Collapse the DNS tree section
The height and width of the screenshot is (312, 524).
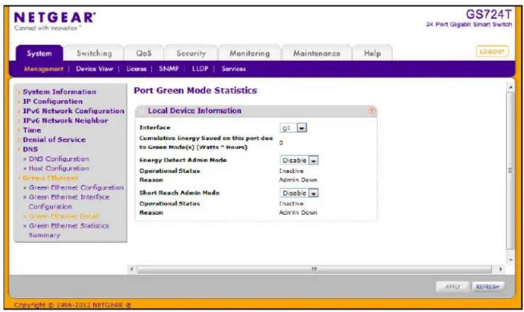pyautogui.click(x=30, y=149)
